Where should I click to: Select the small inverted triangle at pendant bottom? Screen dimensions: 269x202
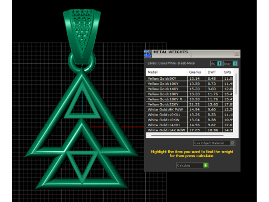[82, 167]
